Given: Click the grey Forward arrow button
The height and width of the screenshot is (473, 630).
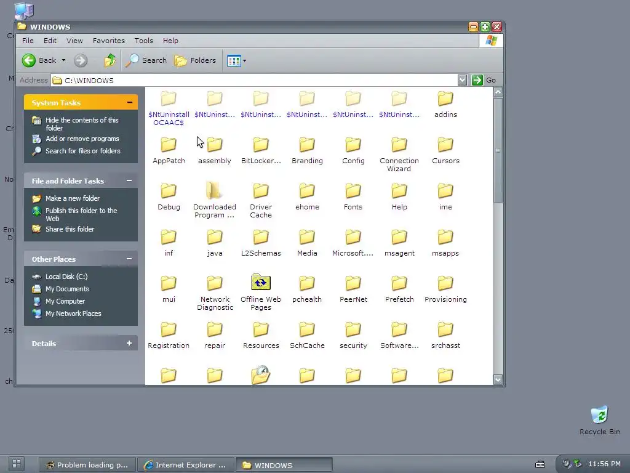Looking at the screenshot, I should pyautogui.click(x=81, y=60).
